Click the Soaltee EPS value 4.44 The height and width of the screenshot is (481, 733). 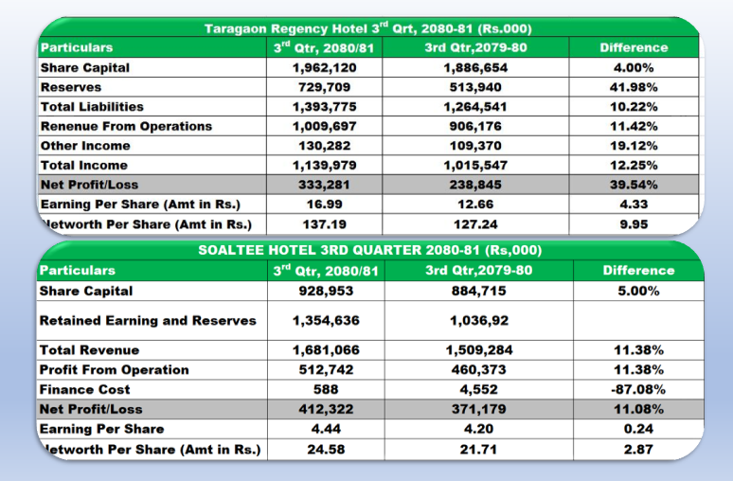tap(326, 429)
